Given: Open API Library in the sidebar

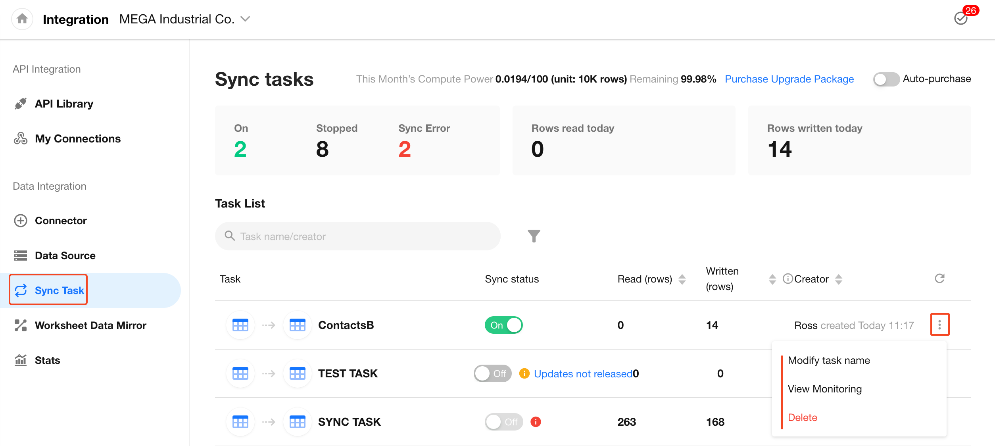Looking at the screenshot, I should pyautogui.click(x=63, y=104).
